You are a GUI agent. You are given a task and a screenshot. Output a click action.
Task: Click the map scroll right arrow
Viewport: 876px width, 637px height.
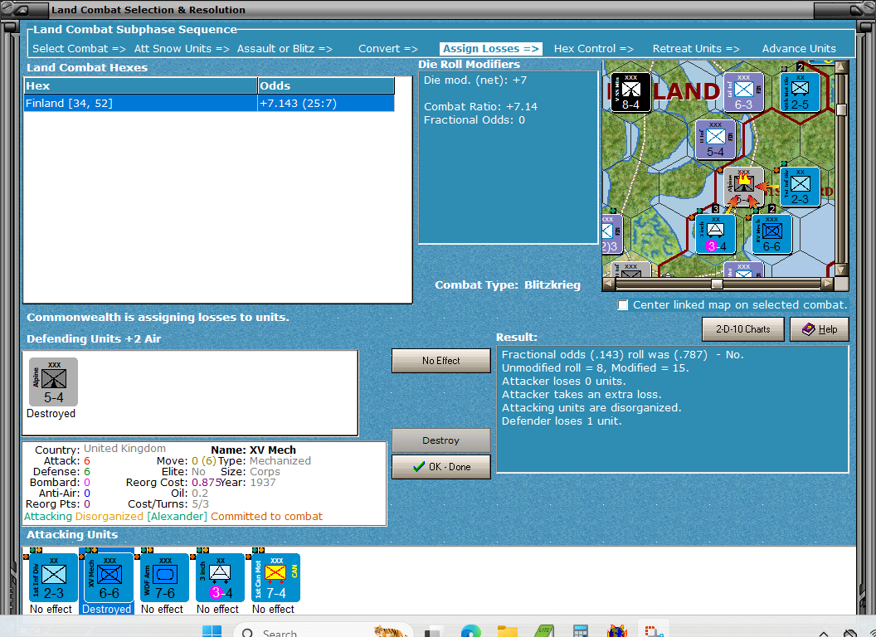(827, 284)
